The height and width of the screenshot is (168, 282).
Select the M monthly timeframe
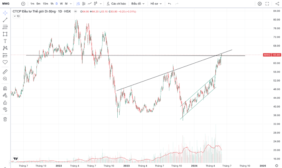click(x=66, y=4)
